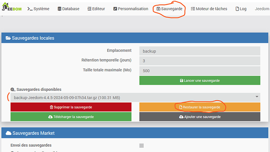The width and height of the screenshot is (270, 152).
Task: Click Supprimer la sauvegarde button
Action: pos(71,107)
